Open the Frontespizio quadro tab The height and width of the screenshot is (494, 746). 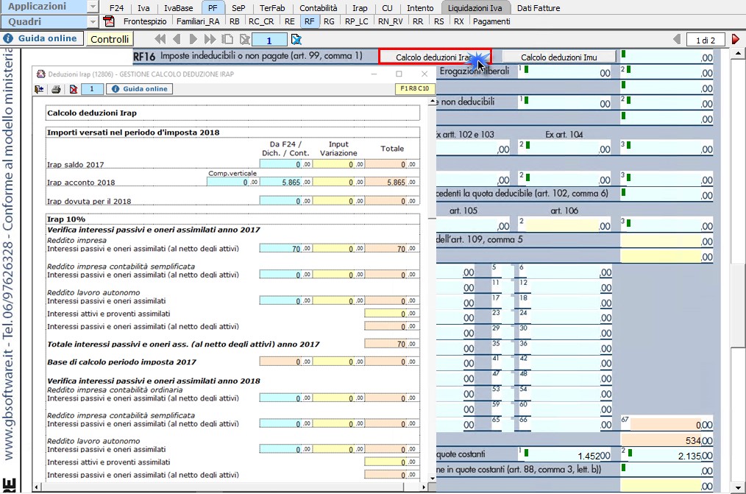pyautogui.click(x=145, y=21)
